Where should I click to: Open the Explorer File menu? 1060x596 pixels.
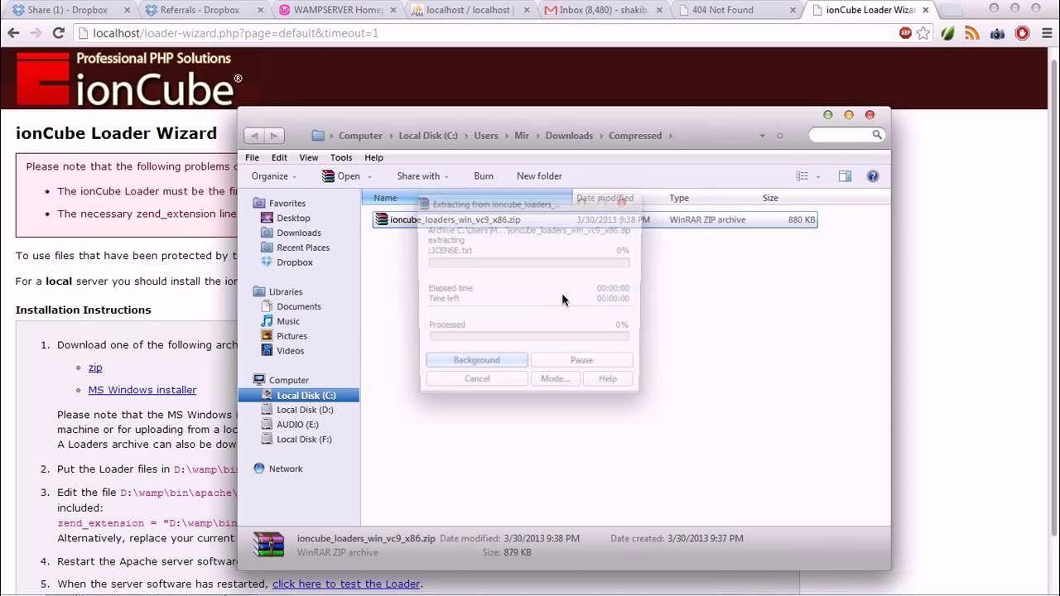(252, 157)
